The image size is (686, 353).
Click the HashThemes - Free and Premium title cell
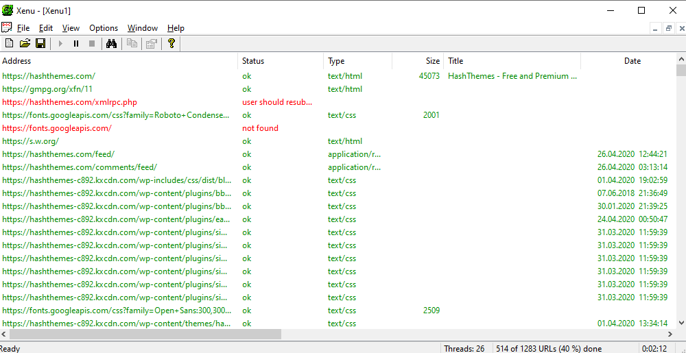point(512,76)
